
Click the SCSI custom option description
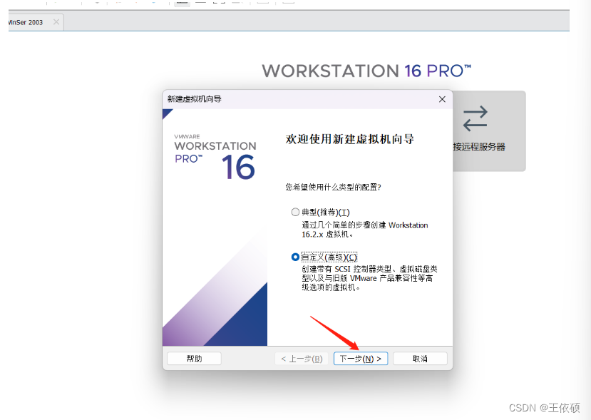[x=369, y=278]
